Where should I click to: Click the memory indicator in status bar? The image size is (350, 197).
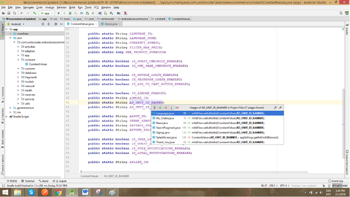coord(340,186)
